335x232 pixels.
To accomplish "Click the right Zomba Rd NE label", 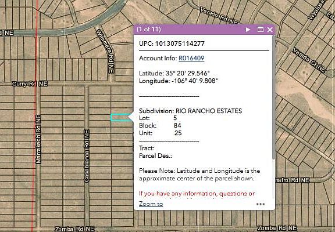I will [277, 228].
